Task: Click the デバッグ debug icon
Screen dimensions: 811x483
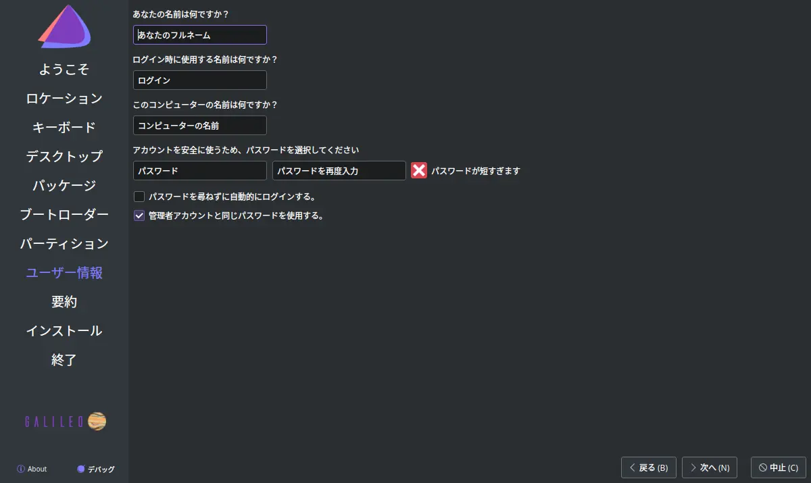Action: click(x=81, y=469)
